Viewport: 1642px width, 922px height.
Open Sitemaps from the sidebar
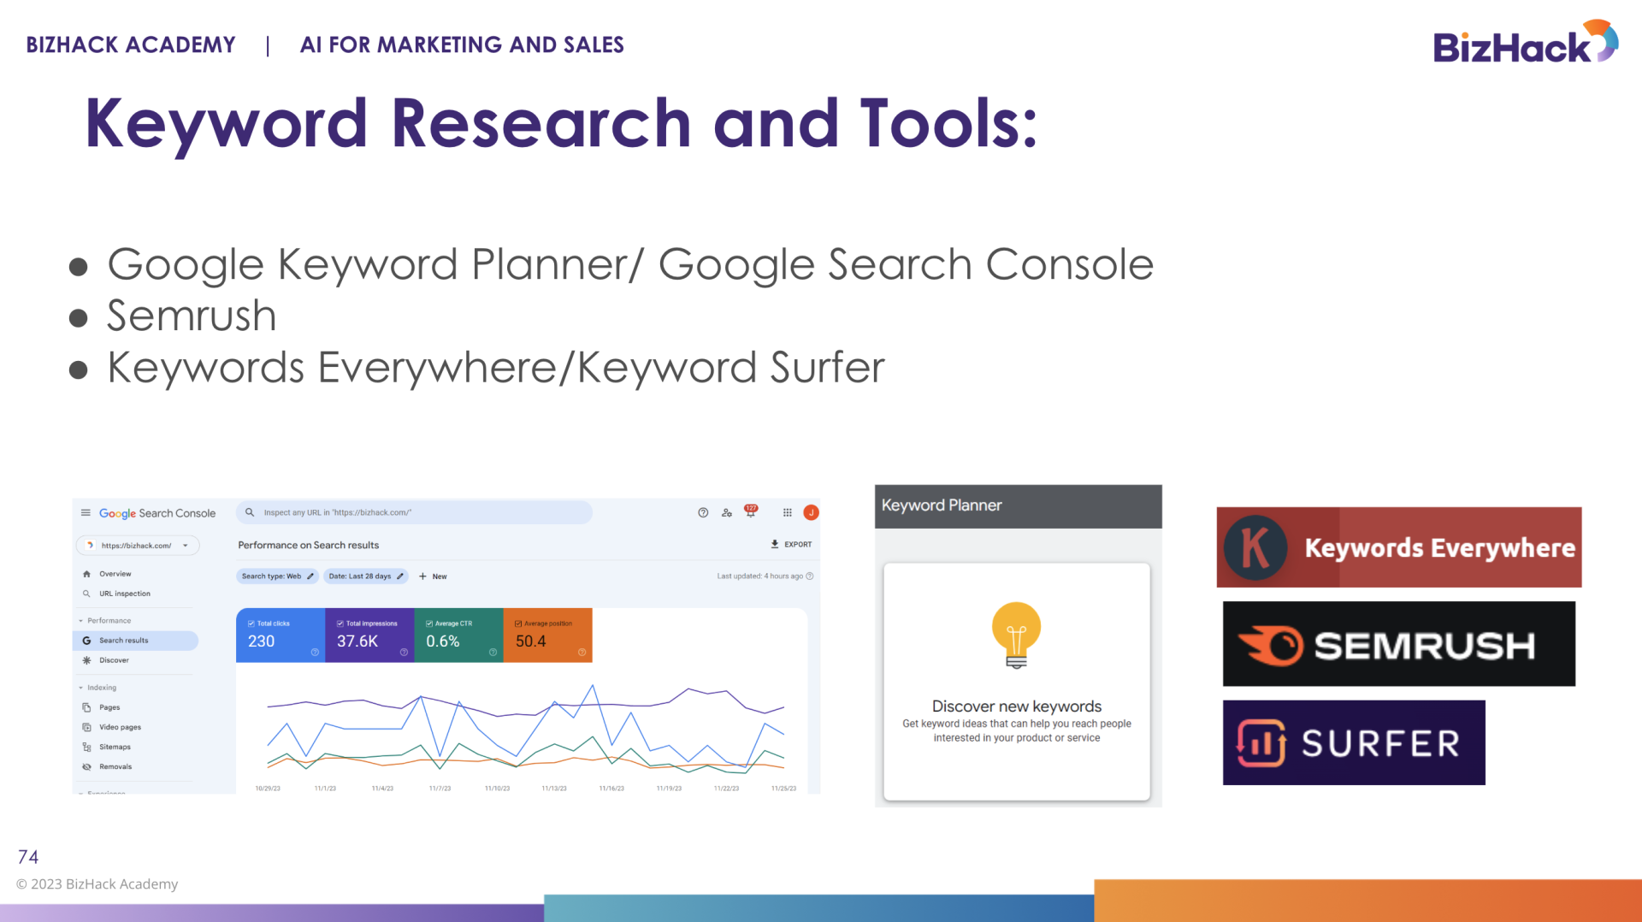pyautogui.click(x=115, y=747)
